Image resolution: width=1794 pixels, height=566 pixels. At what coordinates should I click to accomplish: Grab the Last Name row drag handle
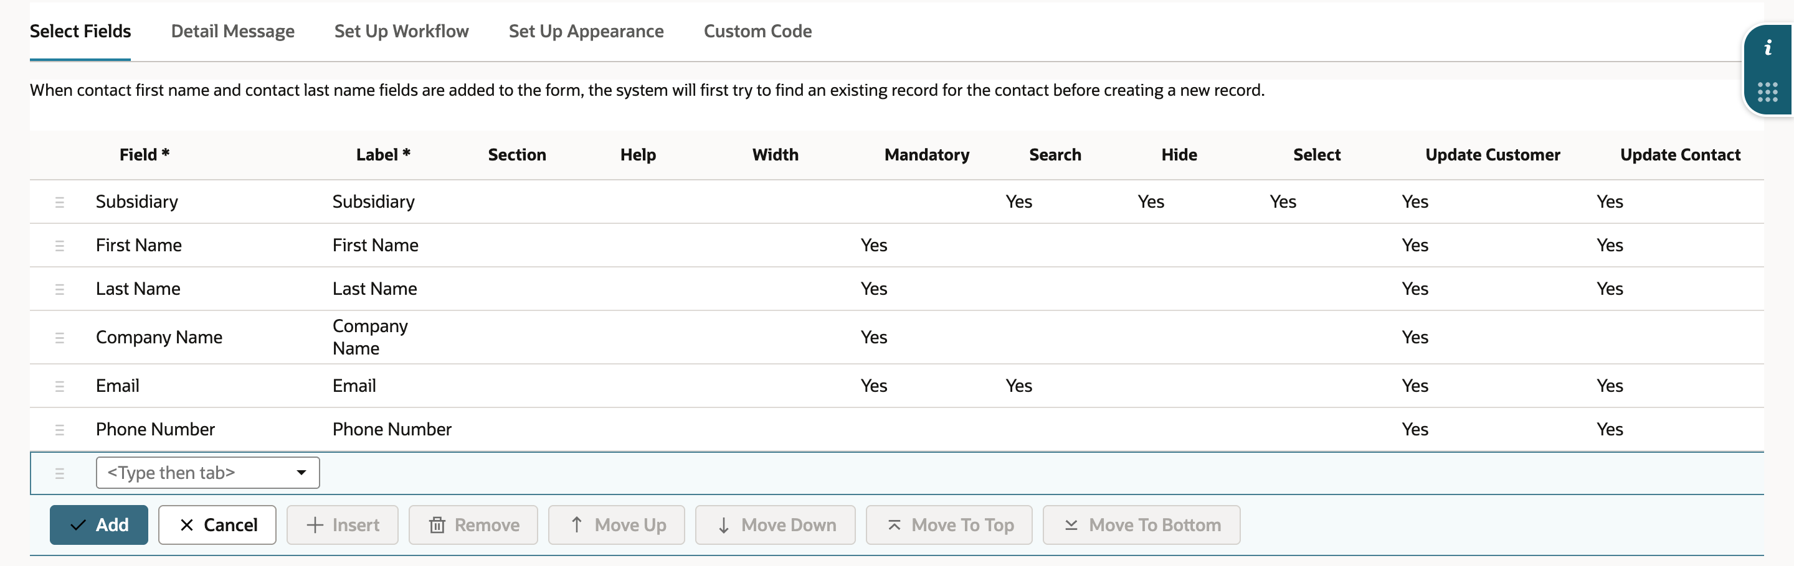pyautogui.click(x=59, y=289)
